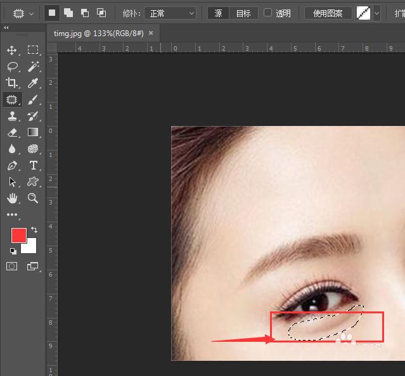Screen dimensions: 405x376
Task: Change the screen mode
Action: point(32,266)
